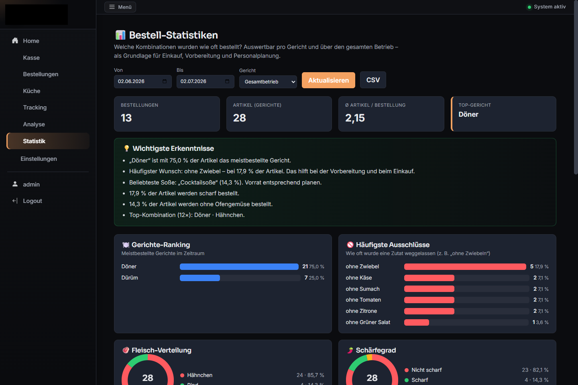The height and width of the screenshot is (385, 578).
Task: Click the Von date field 02.06.2026
Action: click(x=143, y=81)
